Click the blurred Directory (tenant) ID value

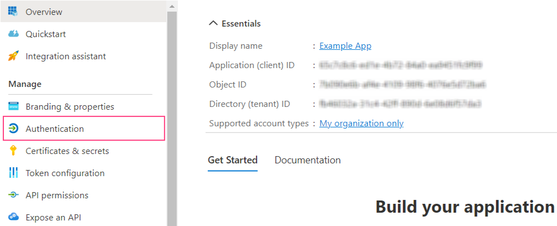coord(400,104)
